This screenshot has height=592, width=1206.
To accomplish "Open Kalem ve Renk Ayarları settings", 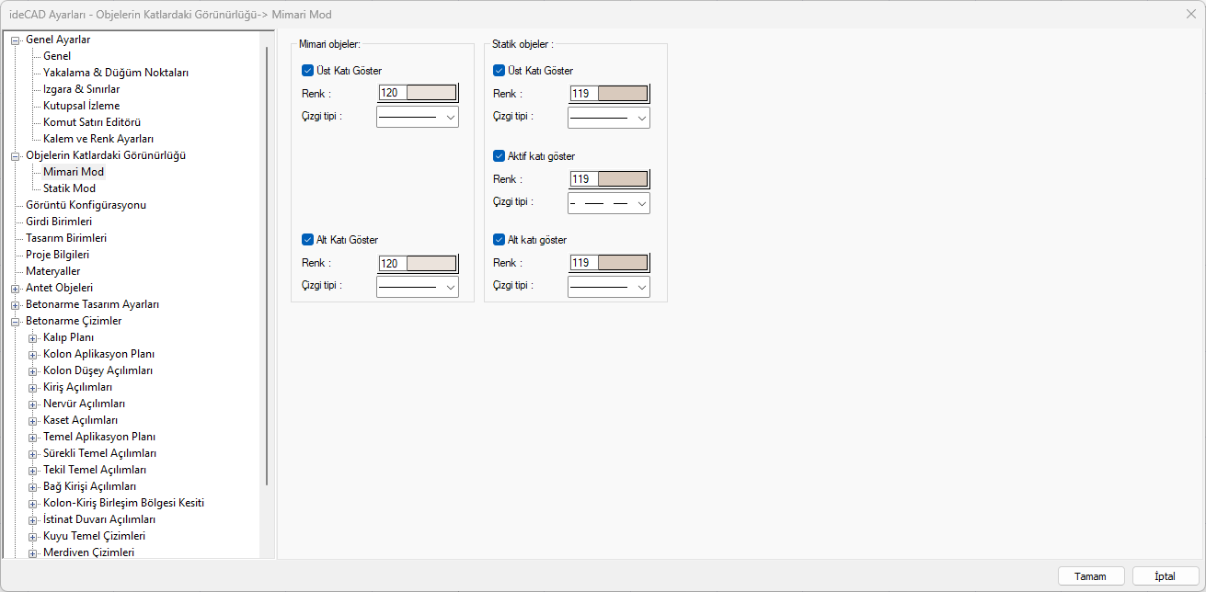I will [98, 139].
